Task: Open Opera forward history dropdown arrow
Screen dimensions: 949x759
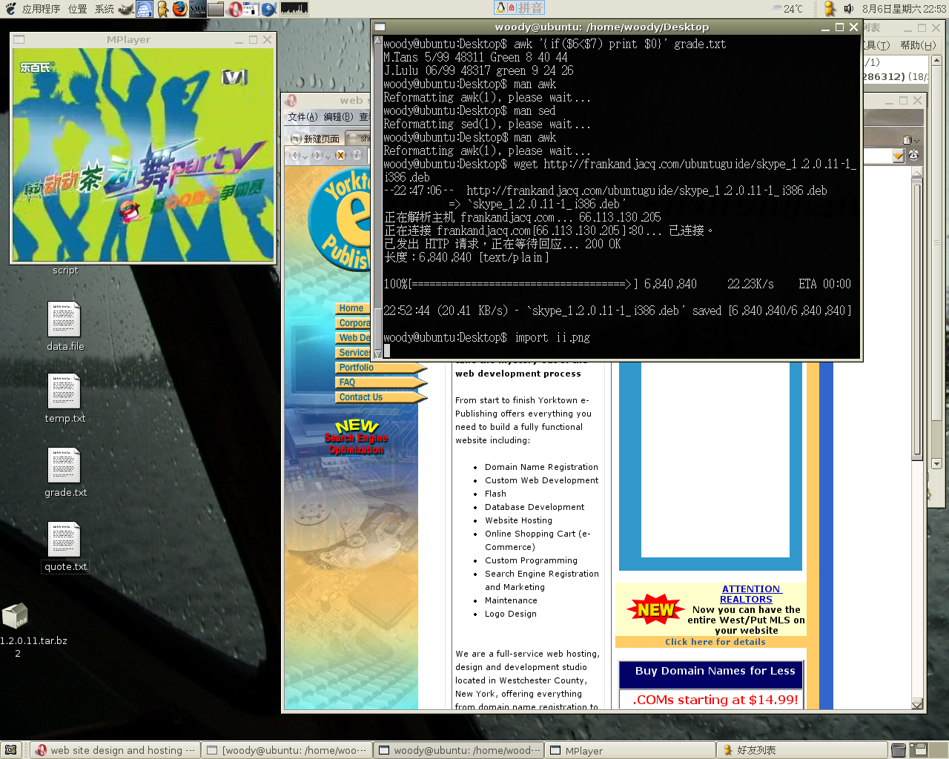Action: (328, 156)
